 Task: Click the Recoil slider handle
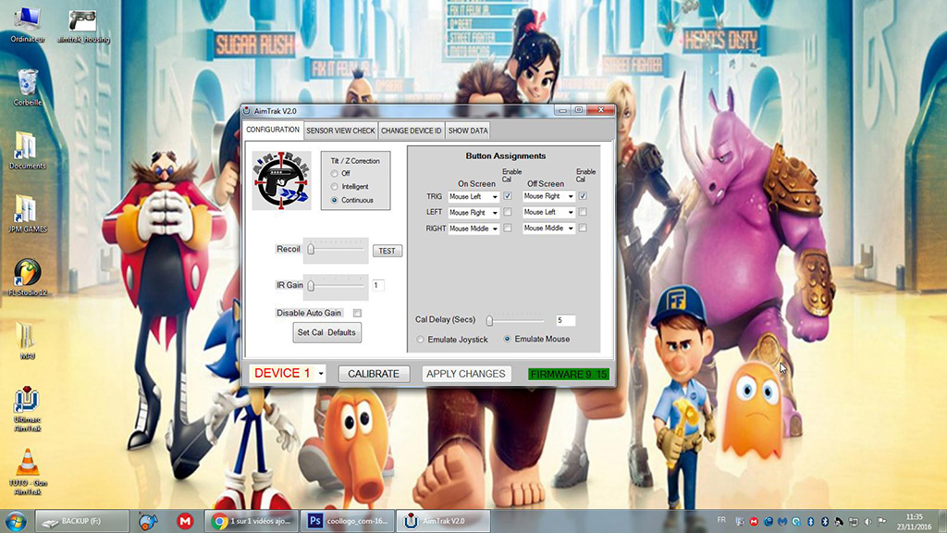[x=311, y=249]
